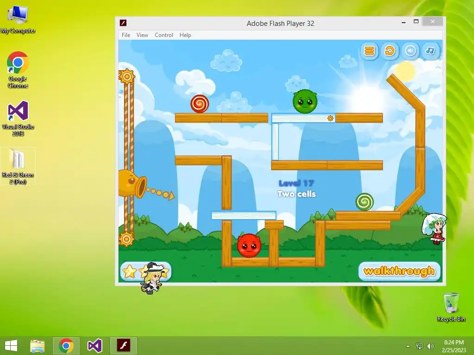This screenshot has height=355, width=474.
Task: Toggle the music note button
Action: pos(430,51)
